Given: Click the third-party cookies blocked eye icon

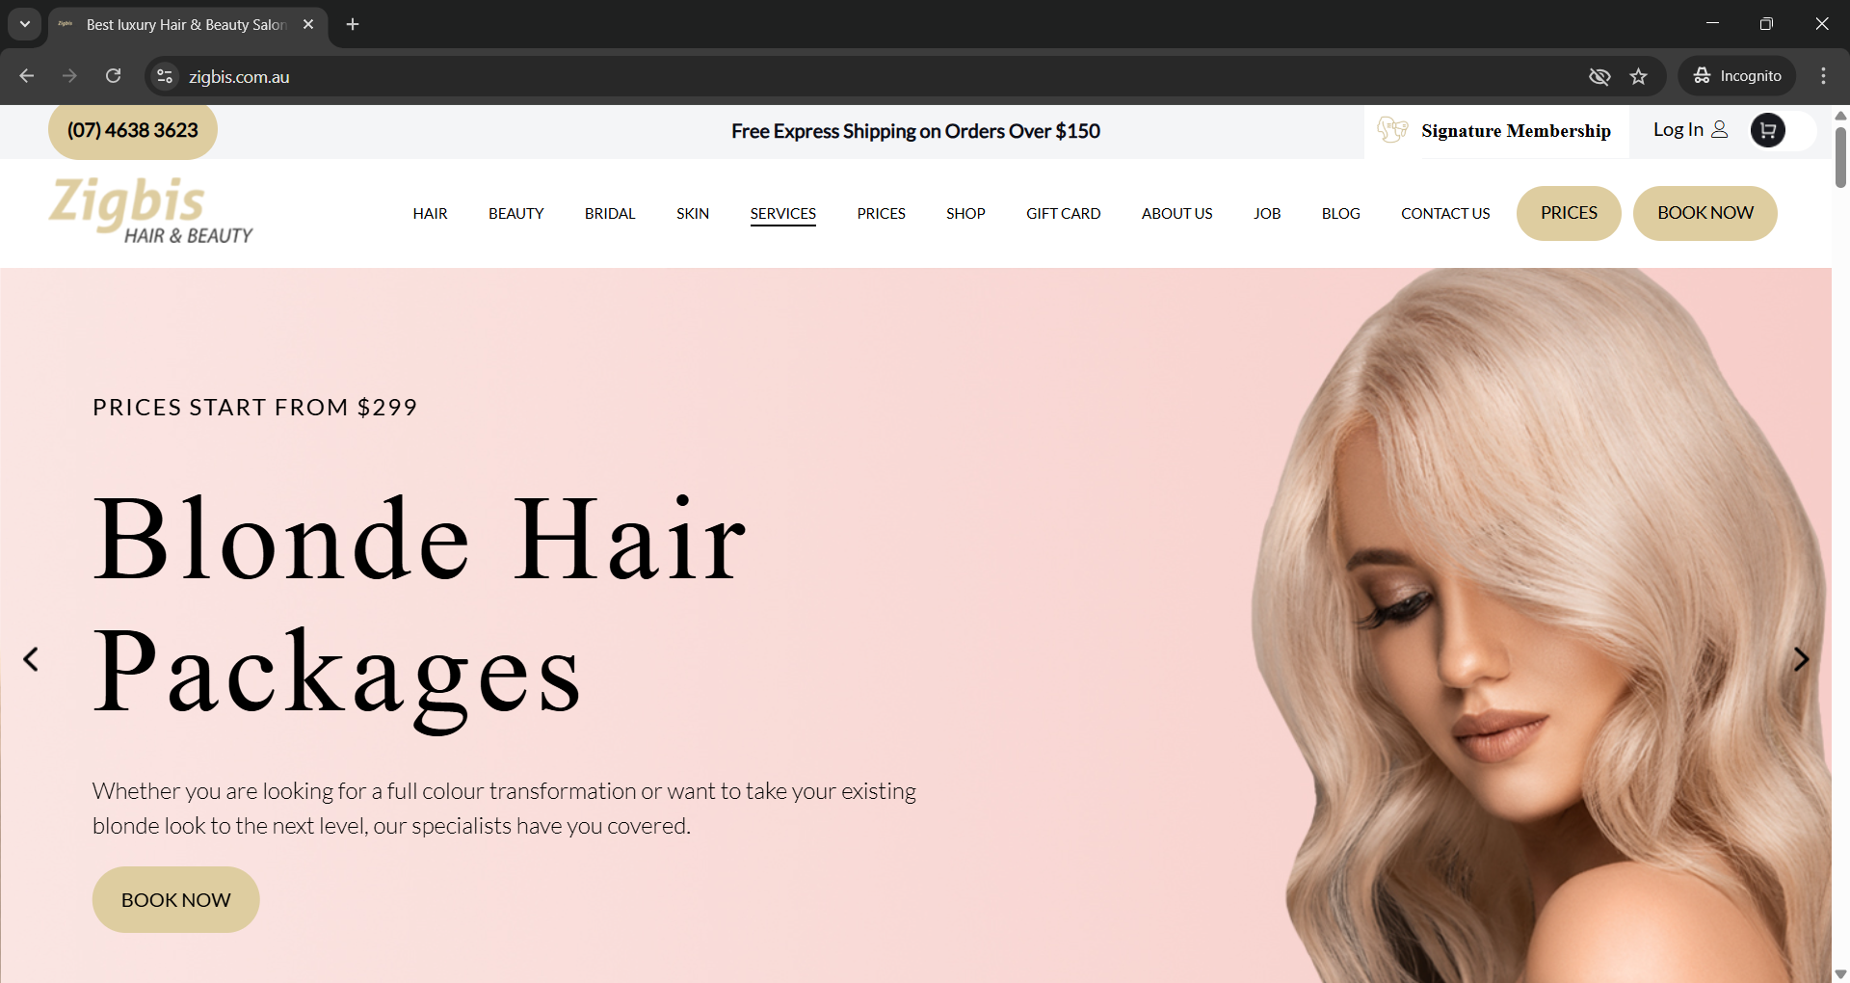Looking at the screenshot, I should click(x=1599, y=76).
